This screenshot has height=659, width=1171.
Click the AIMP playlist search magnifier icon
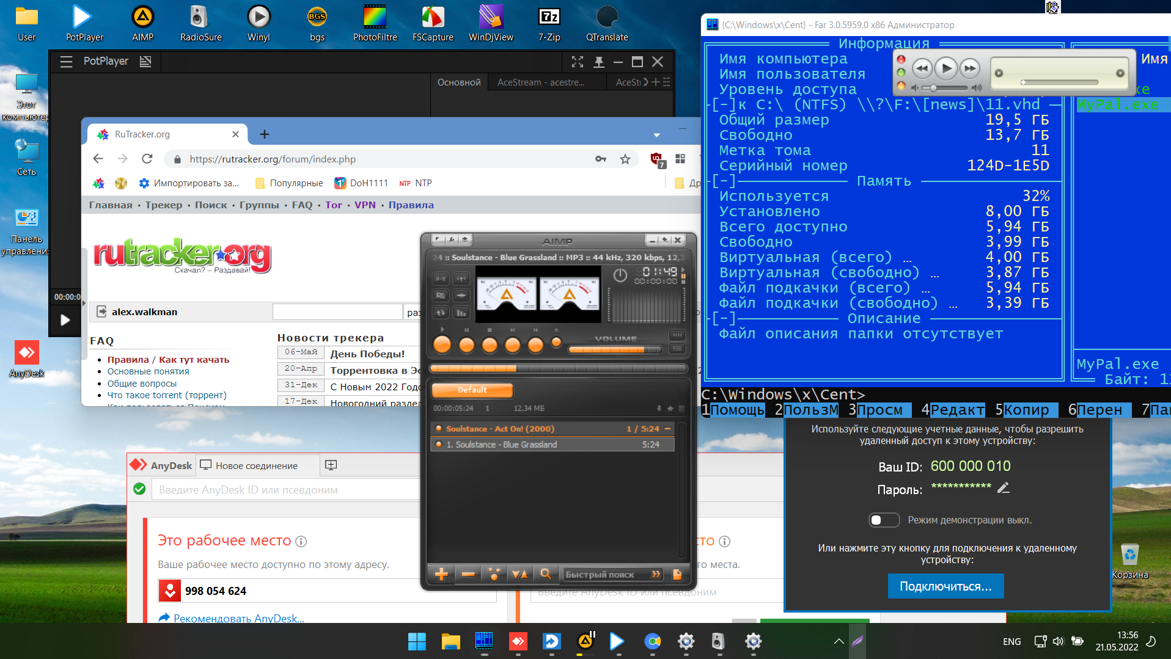(546, 574)
